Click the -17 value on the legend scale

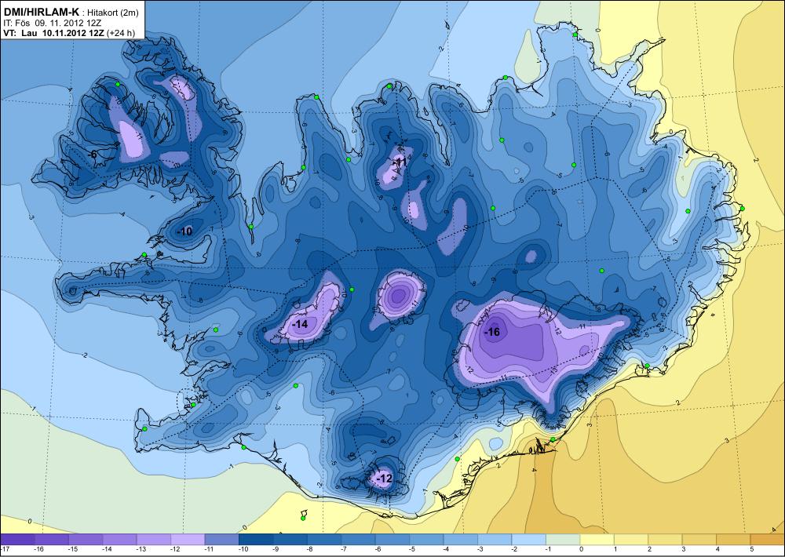5,549
